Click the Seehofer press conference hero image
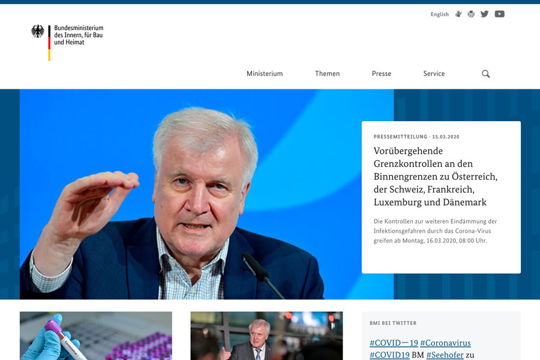Screen dimensions: 540x360 point(190,194)
